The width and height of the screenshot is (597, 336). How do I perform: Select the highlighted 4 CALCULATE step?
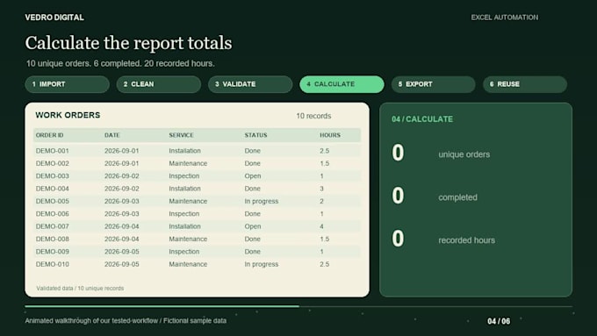coord(342,84)
